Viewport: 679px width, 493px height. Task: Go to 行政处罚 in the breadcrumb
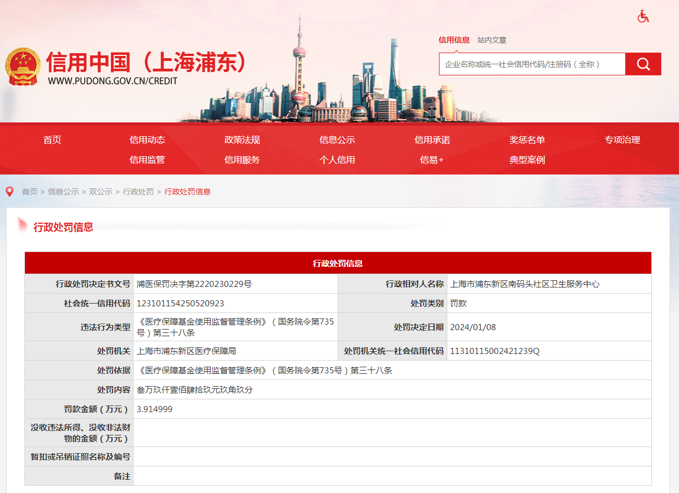pyautogui.click(x=139, y=192)
